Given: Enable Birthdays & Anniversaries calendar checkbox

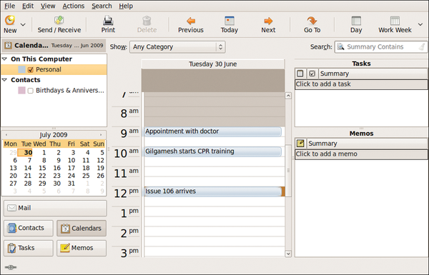Looking at the screenshot, I should pyautogui.click(x=30, y=91).
